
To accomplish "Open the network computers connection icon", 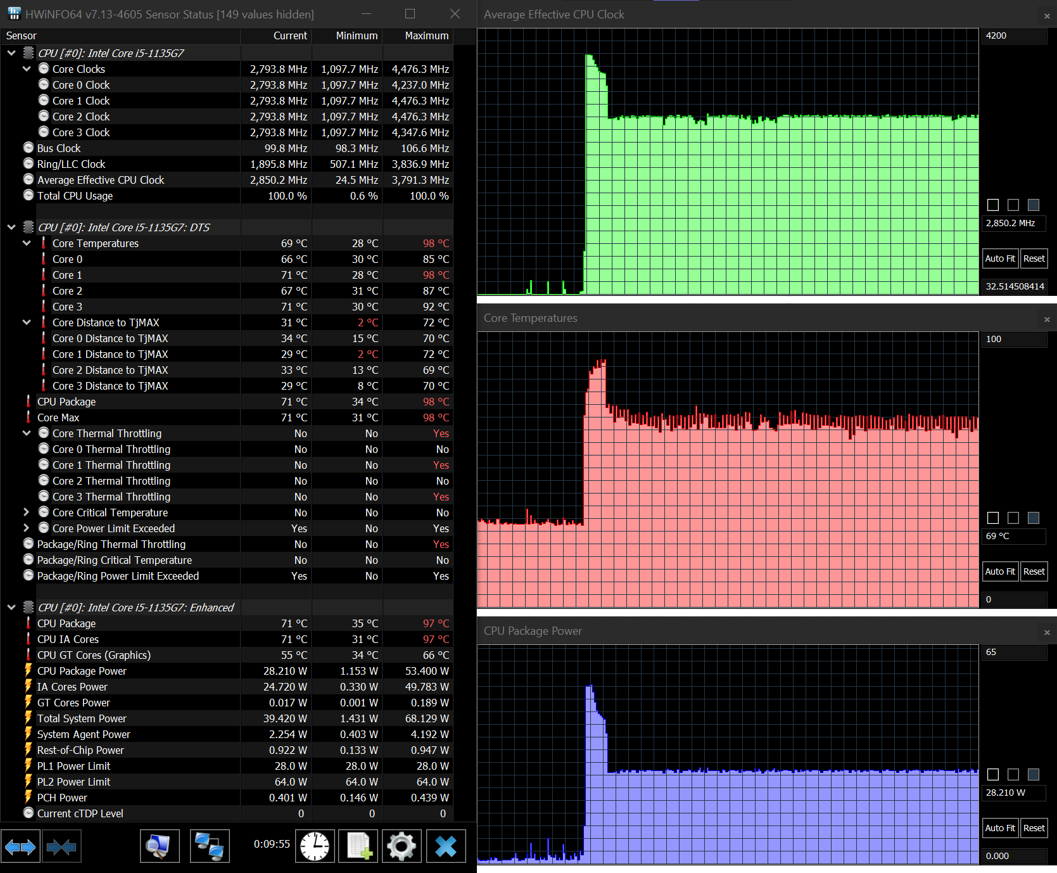I will 210,846.
